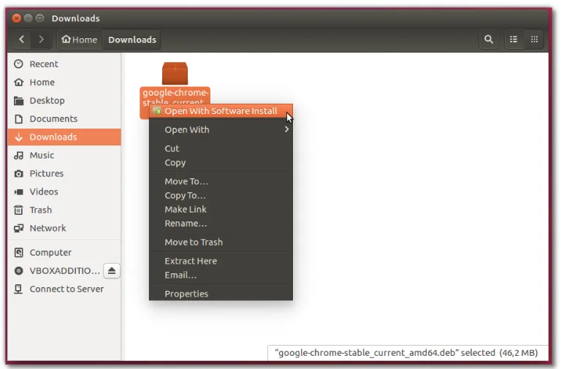Viewport: 564px width, 369px height.
Task: Expand the Open With submenu
Action: click(x=221, y=130)
